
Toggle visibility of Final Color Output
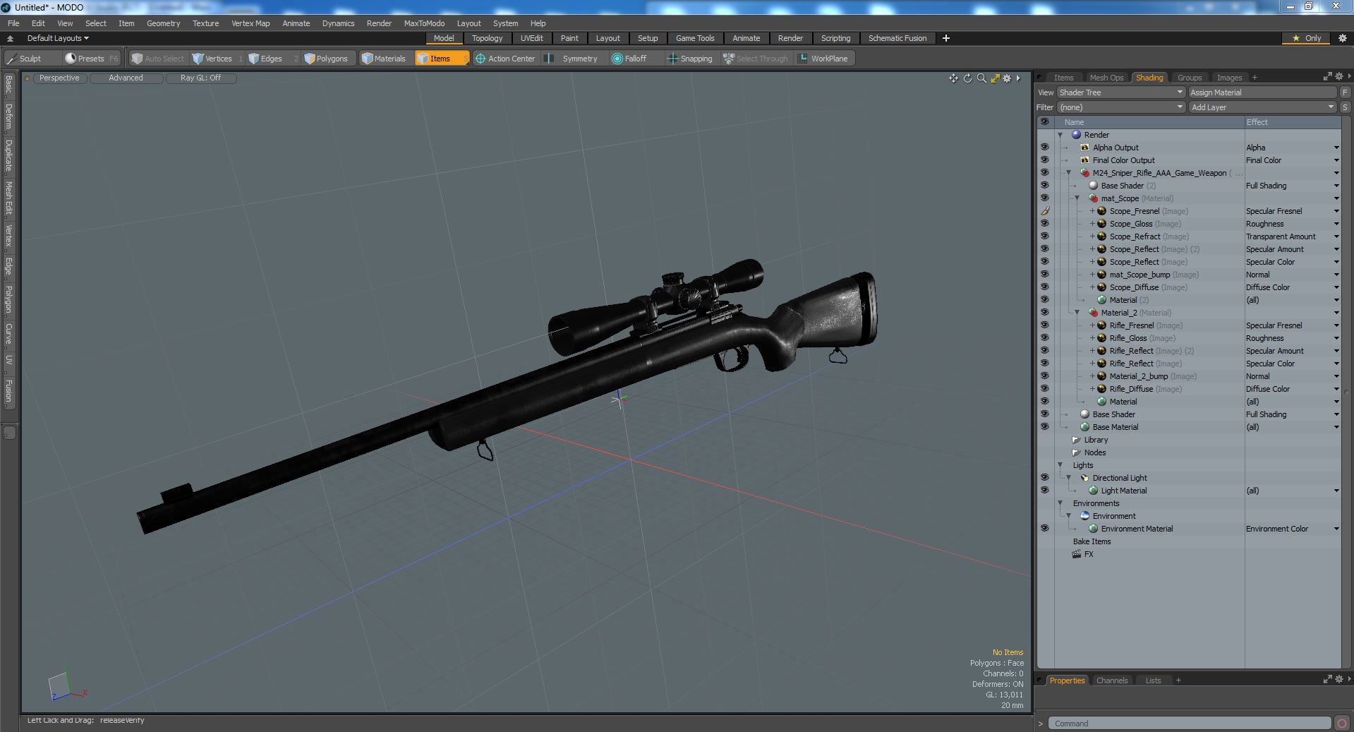pyautogui.click(x=1044, y=160)
